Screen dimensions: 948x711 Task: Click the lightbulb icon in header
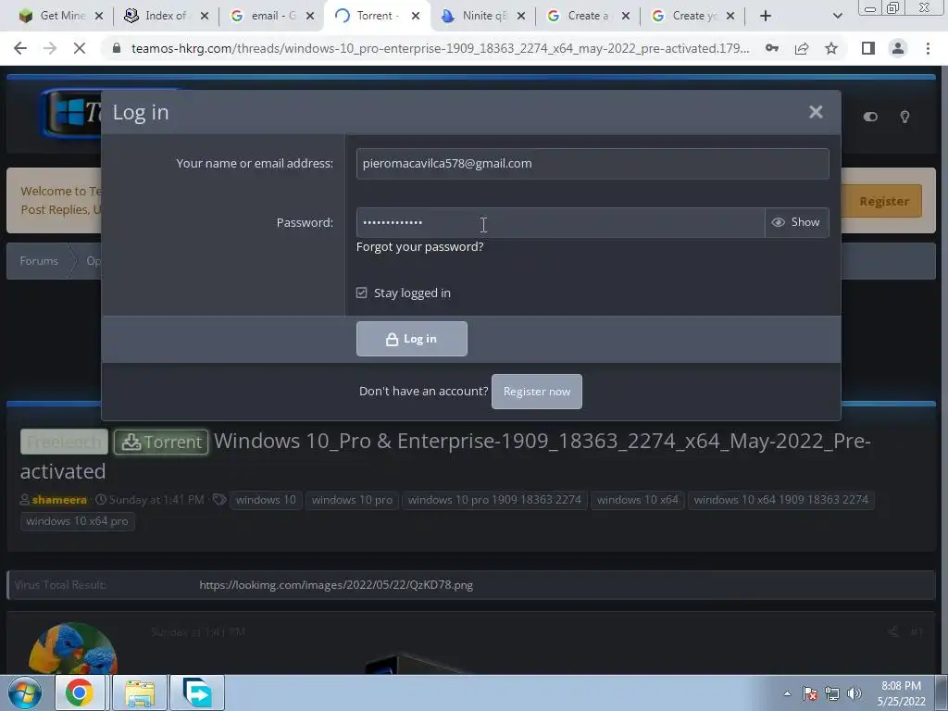pyautogui.click(x=904, y=117)
